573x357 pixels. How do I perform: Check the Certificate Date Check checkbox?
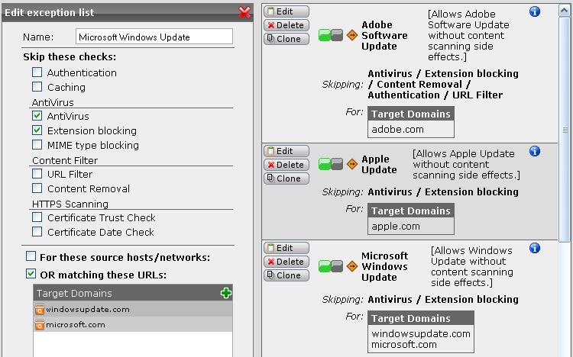coord(37,232)
